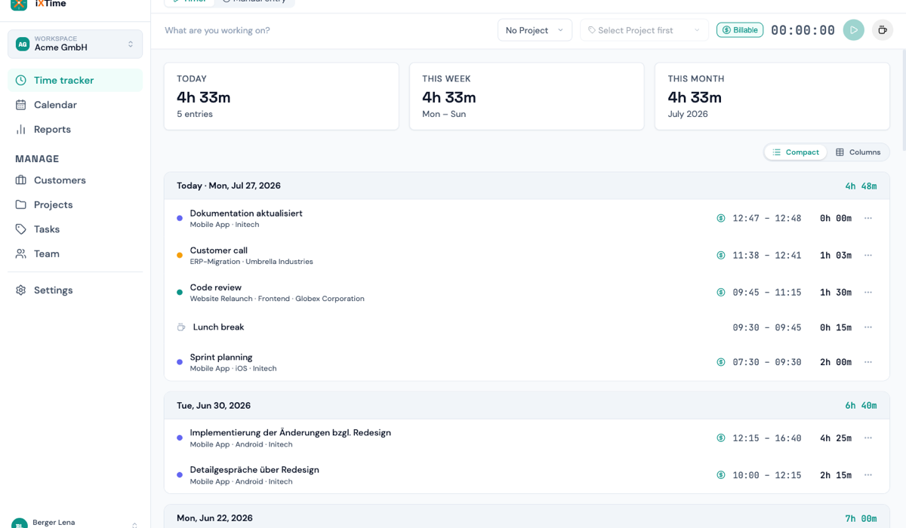Click the Code review entry title

coord(216,287)
